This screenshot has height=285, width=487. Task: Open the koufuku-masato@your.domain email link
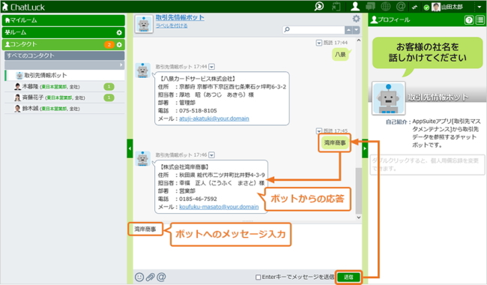coord(219,207)
